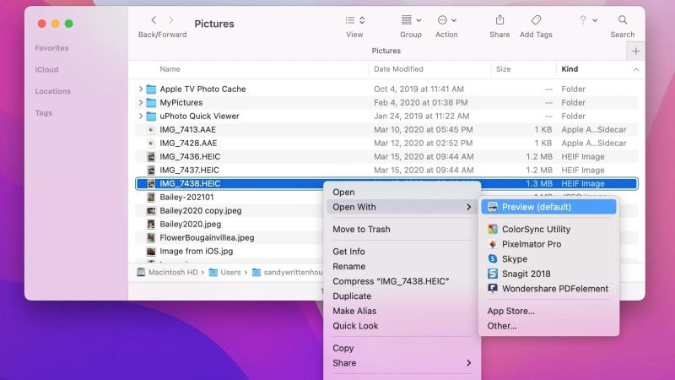The image size is (675, 380).
Task: Open the Action dropdown chevron
Action: (454, 20)
